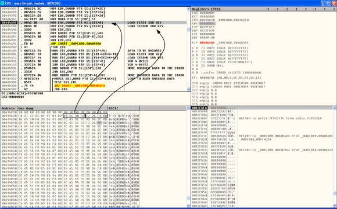Image resolution: width=337 pixels, height=209 pixels.
Task: Click the stack pane scroll down arrow
Action: point(335,206)
